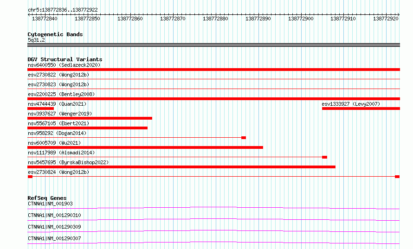Open variant nsv1117989 (Alsmadi2014) label
413x249 pixels.
[61, 153]
